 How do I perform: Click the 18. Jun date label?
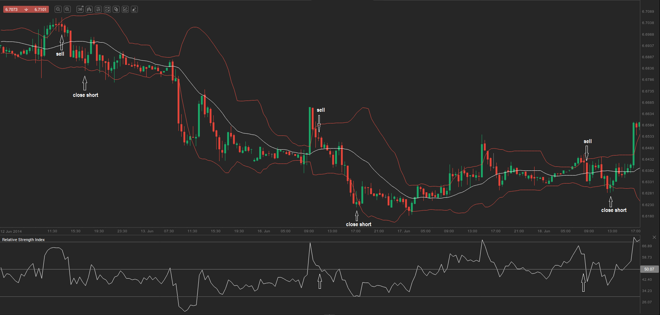(x=544, y=231)
